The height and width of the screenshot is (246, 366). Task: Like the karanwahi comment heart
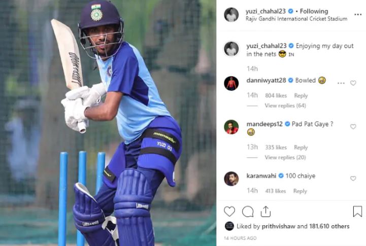(353, 179)
